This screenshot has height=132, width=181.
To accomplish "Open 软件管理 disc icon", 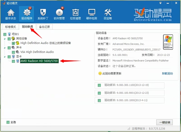I will click(x=59, y=14).
